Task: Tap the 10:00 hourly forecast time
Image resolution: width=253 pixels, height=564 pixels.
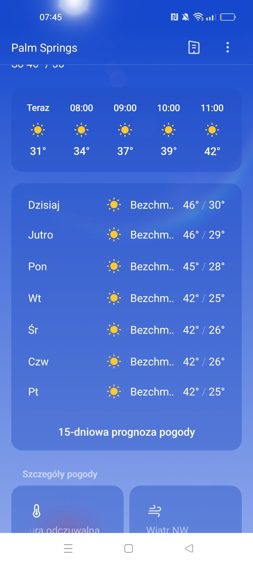Action: (x=168, y=108)
